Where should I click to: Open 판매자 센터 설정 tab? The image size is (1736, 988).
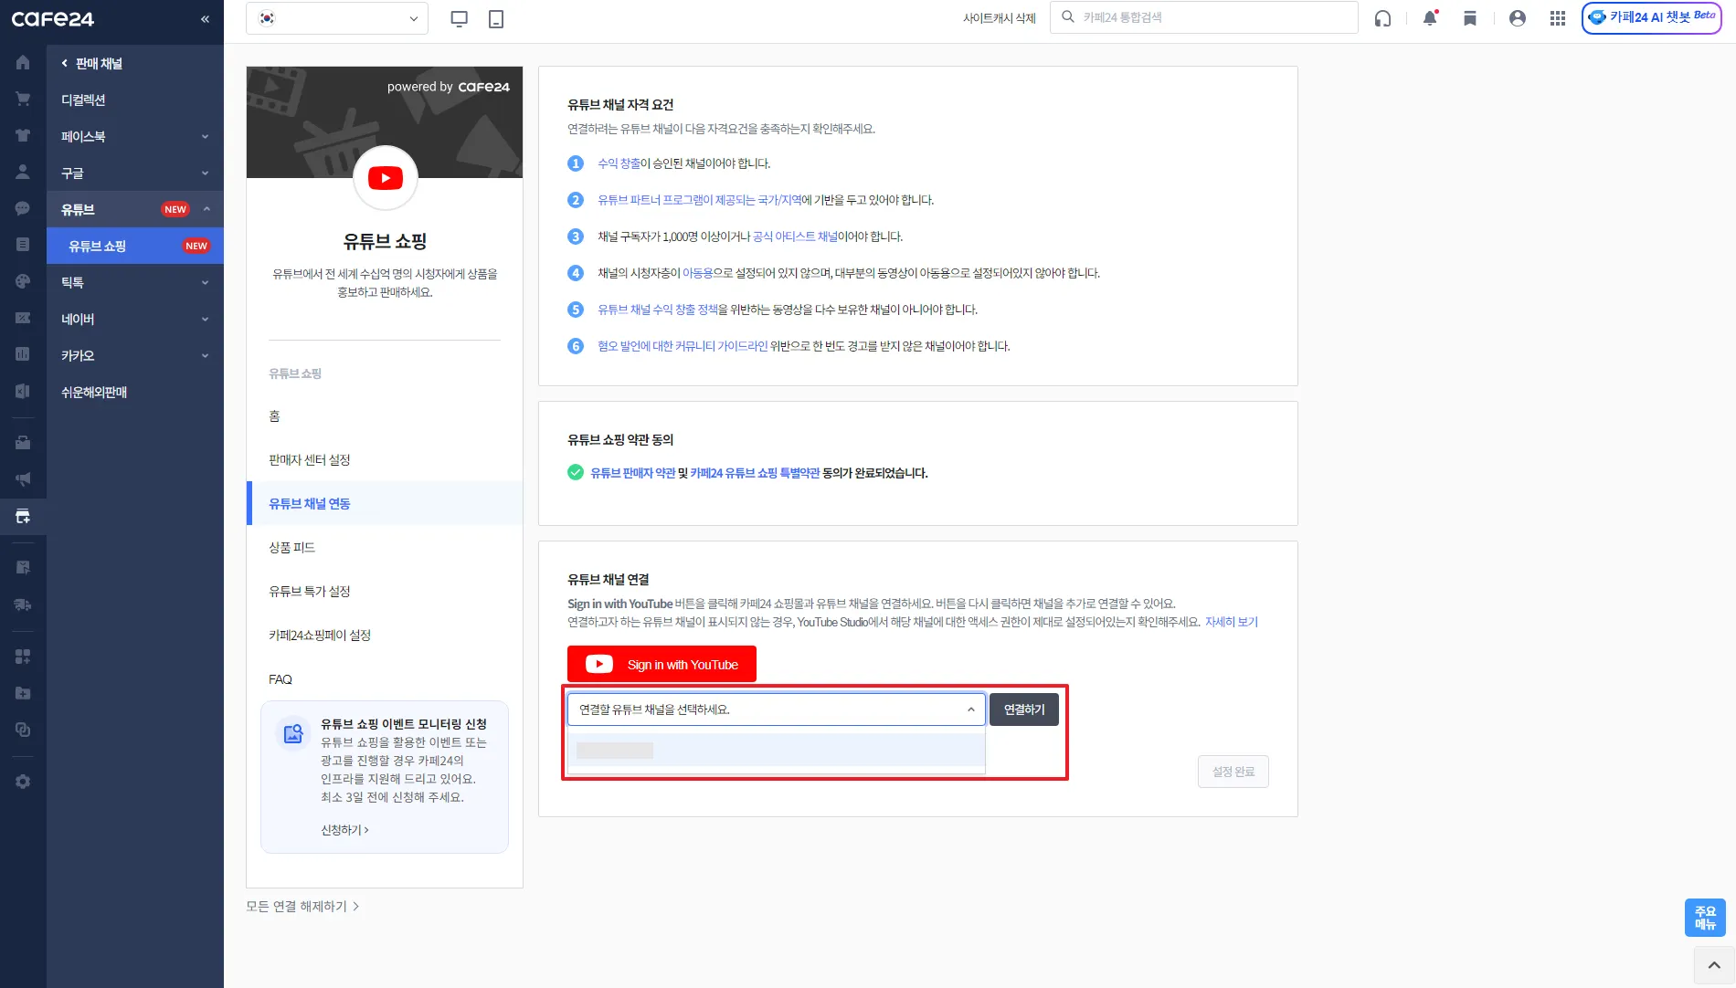(385, 460)
